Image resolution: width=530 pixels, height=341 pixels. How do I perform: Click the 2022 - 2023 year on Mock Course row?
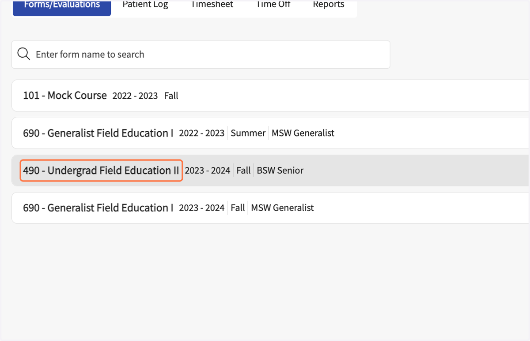pyautogui.click(x=135, y=96)
